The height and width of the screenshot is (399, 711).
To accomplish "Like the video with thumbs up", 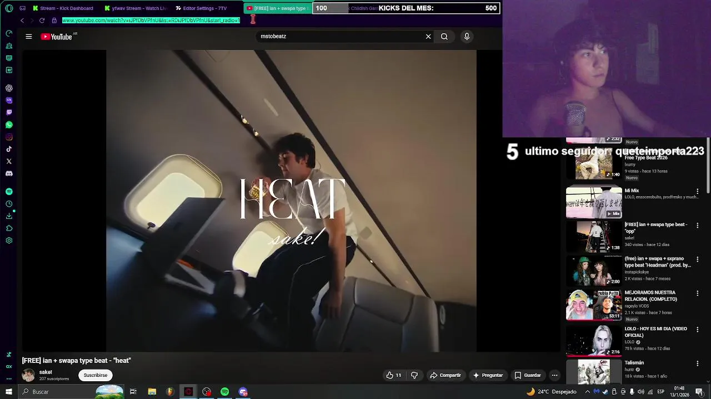I will 394,375.
